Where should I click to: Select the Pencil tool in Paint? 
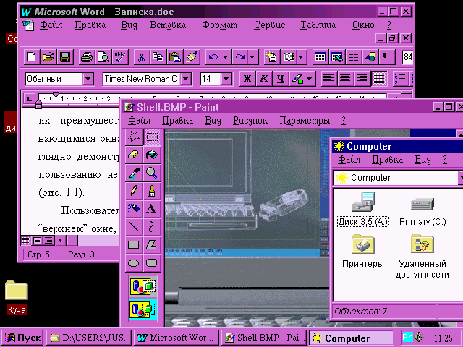[134, 190]
